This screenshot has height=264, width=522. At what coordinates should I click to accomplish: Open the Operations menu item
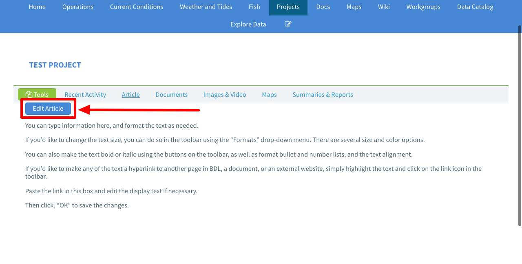(78, 7)
